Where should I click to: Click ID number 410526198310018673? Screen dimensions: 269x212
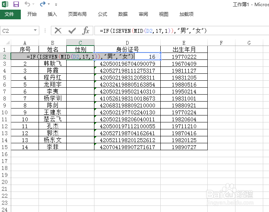tap(127, 98)
